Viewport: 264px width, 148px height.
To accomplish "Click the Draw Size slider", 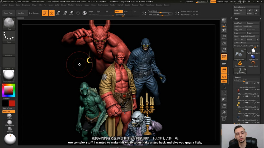I will pos(161,14).
